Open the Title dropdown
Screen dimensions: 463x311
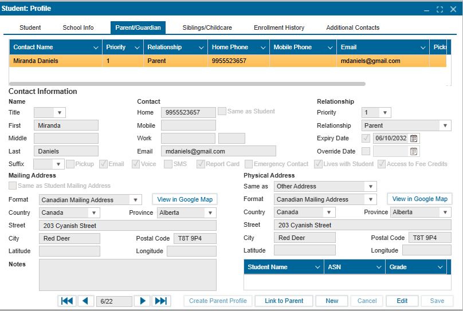point(60,113)
